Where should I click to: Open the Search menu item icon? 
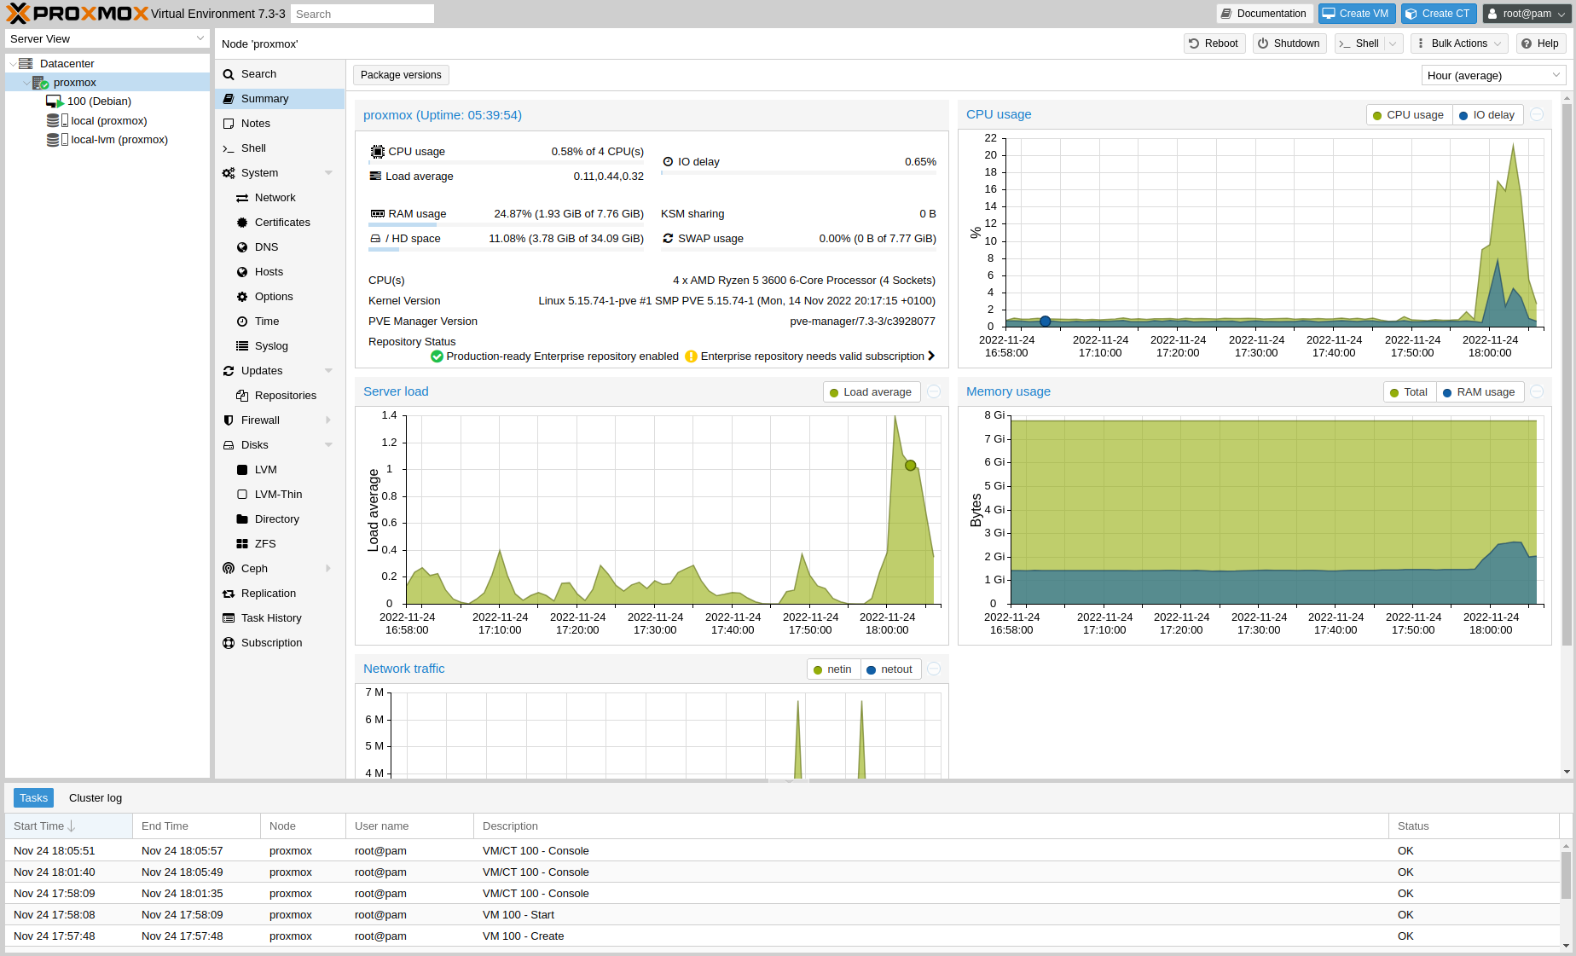click(x=229, y=74)
